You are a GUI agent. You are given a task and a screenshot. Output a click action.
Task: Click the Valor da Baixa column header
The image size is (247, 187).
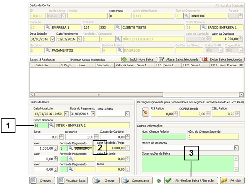124,66
